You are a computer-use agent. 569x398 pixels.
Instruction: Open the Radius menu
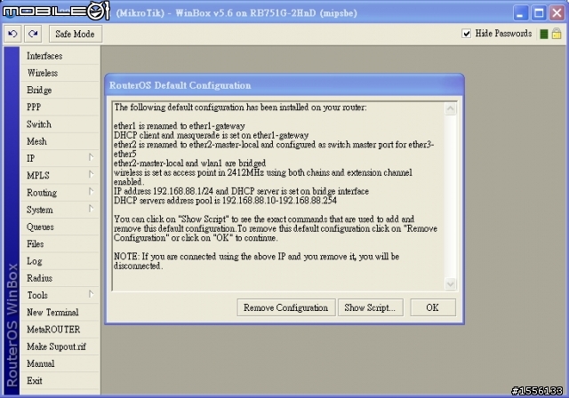click(60, 278)
